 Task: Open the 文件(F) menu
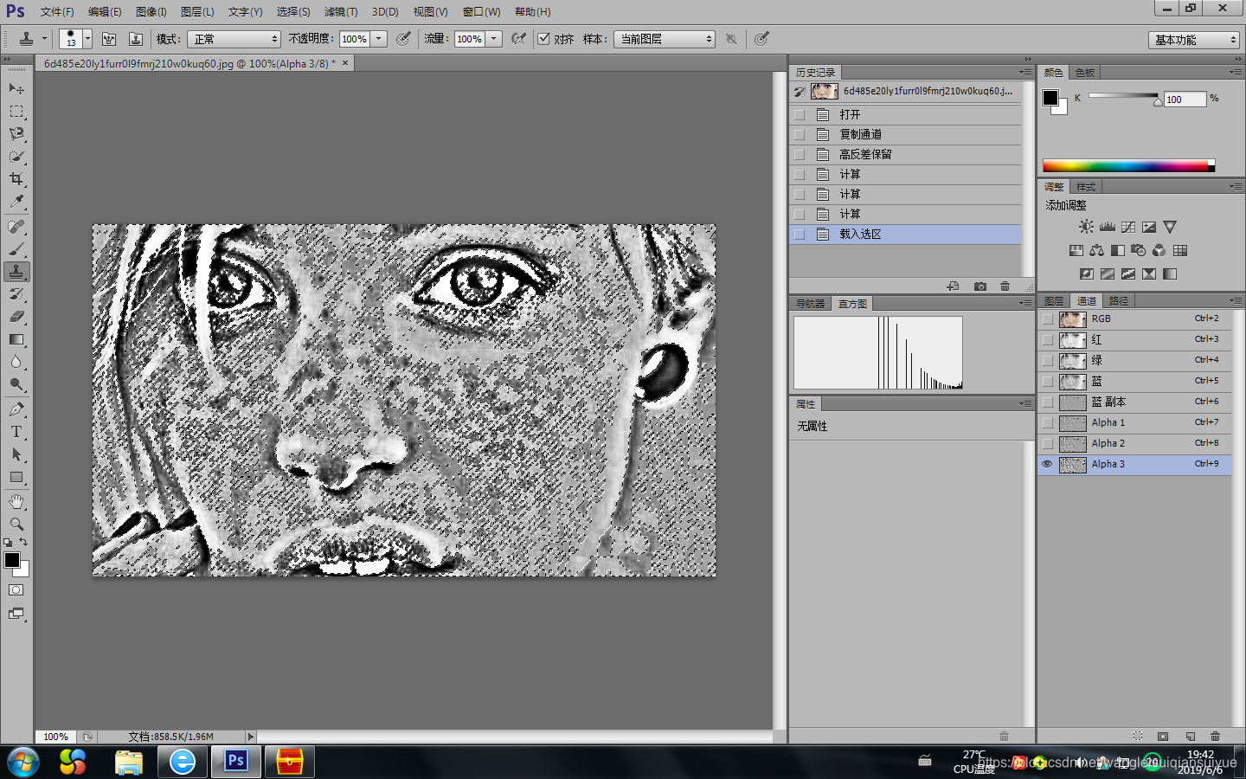click(57, 12)
